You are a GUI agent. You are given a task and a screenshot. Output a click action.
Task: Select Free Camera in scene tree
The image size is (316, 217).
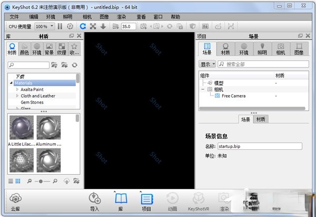tap(233, 96)
